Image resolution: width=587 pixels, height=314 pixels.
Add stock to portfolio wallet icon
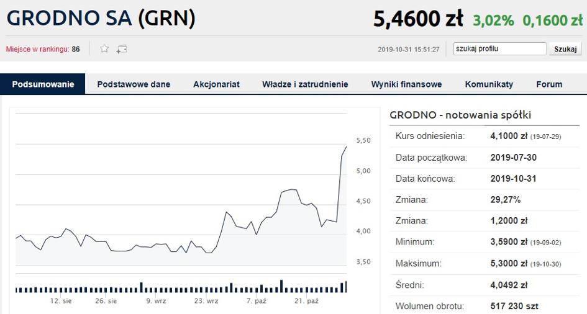[x=122, y=49]
